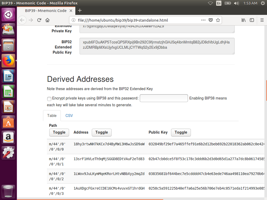Launch LibreOffice Writer from the dock
The height and width of the screenshot is (200, 267).
(x=9, y=76)
